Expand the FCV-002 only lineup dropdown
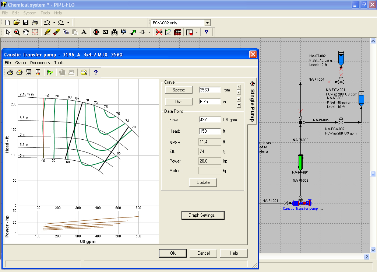The image size is (377, 272). [207, 23]
